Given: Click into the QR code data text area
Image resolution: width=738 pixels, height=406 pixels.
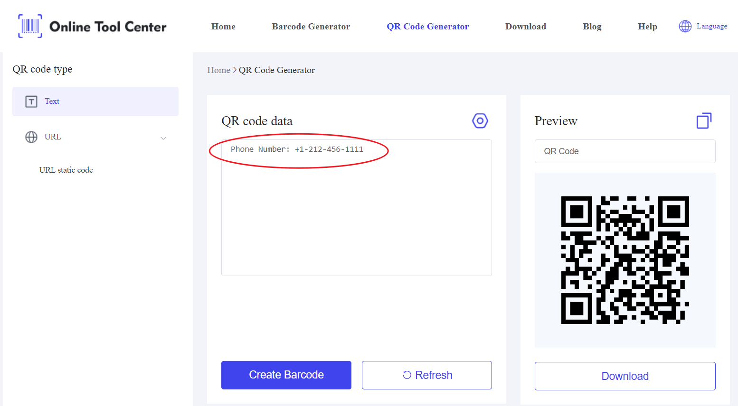Looking at the screenshot, I should click(x=357, y=208).
